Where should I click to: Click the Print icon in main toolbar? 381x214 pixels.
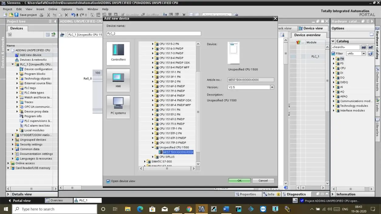coord(41,15)
